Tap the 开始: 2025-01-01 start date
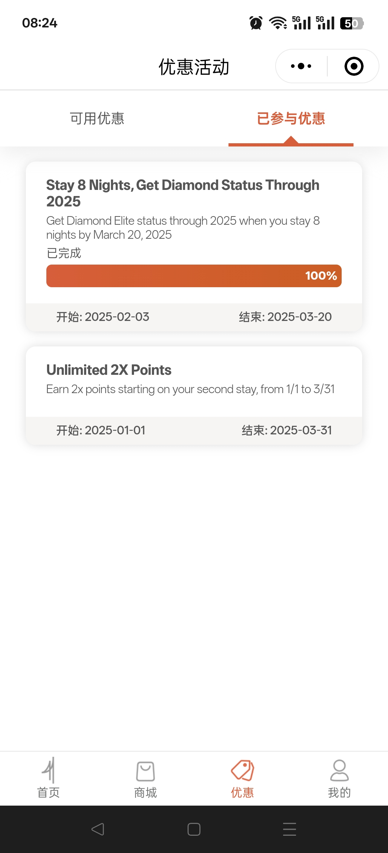 101,430
